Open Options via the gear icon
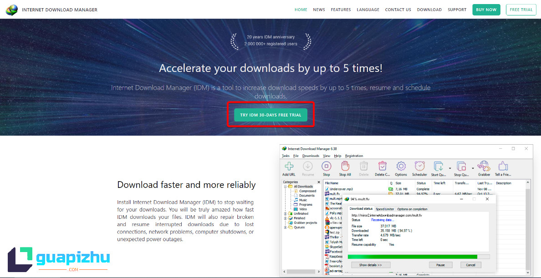Screen dimensions: 541x278 [x=401, y=167]
